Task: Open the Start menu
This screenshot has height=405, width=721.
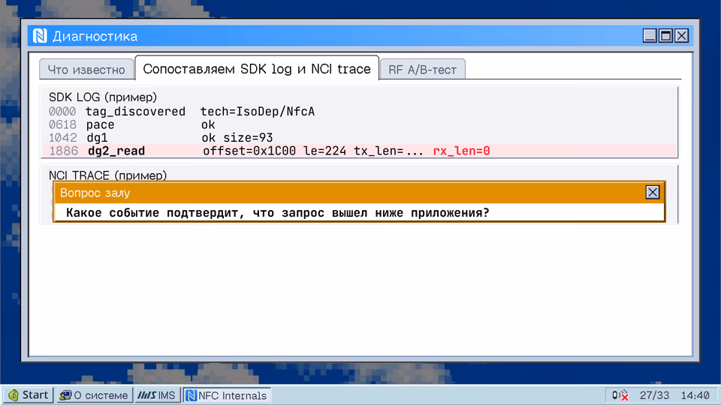Action: point(28,395)
